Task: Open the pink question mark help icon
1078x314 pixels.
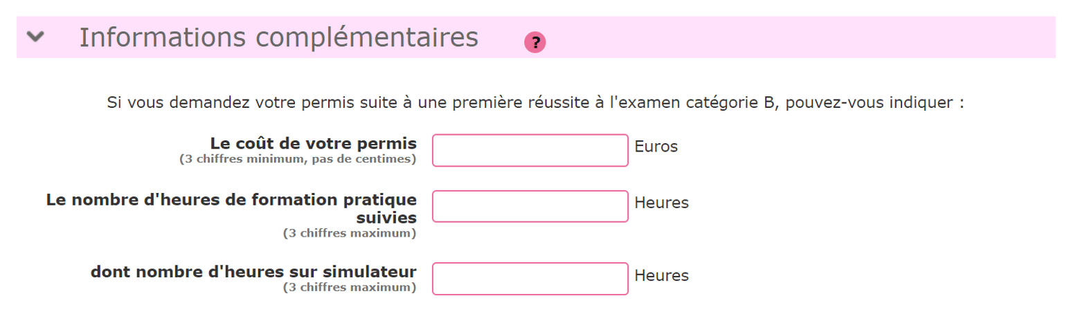Action: [535, 43]
